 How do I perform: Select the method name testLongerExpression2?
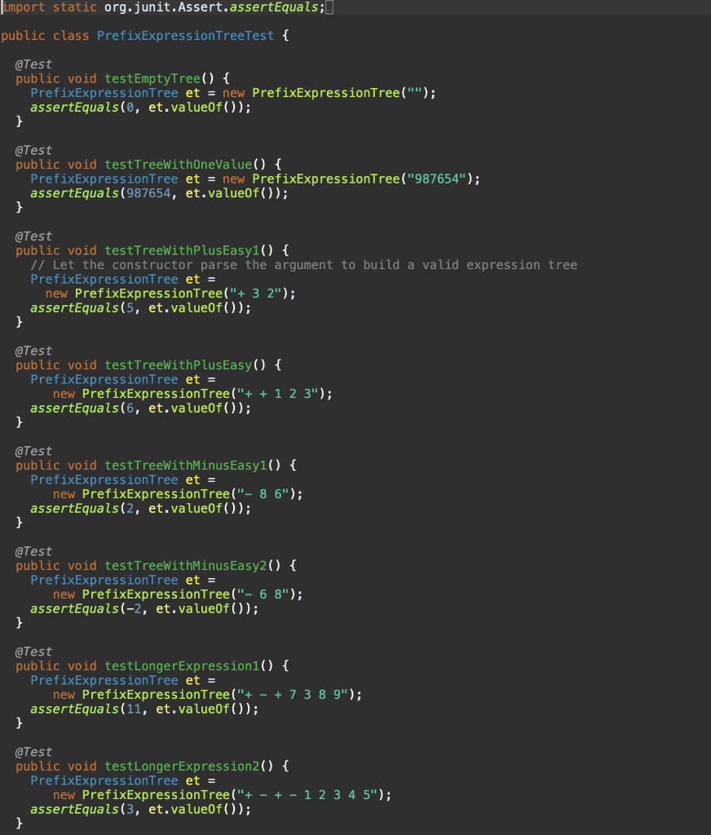point(182,767)
